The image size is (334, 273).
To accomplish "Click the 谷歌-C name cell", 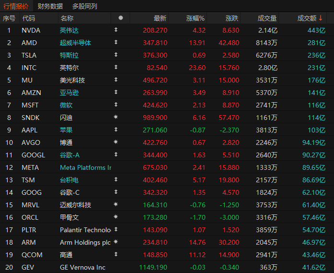I will pos(69,192).
